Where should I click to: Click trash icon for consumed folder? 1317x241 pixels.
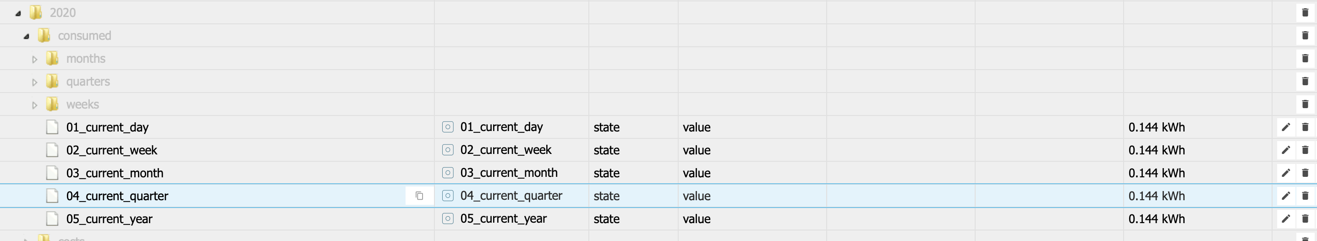coord(1305,35)
